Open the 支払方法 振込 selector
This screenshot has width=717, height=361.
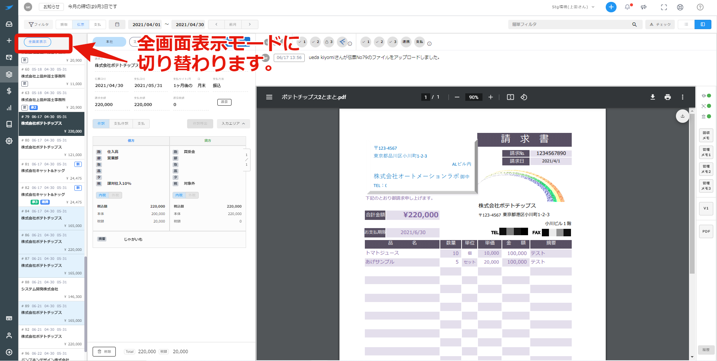230,85
